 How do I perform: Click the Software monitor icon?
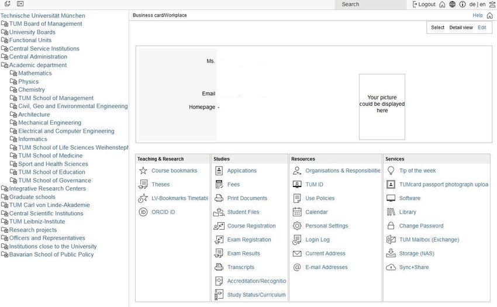[x=391, y=198]
